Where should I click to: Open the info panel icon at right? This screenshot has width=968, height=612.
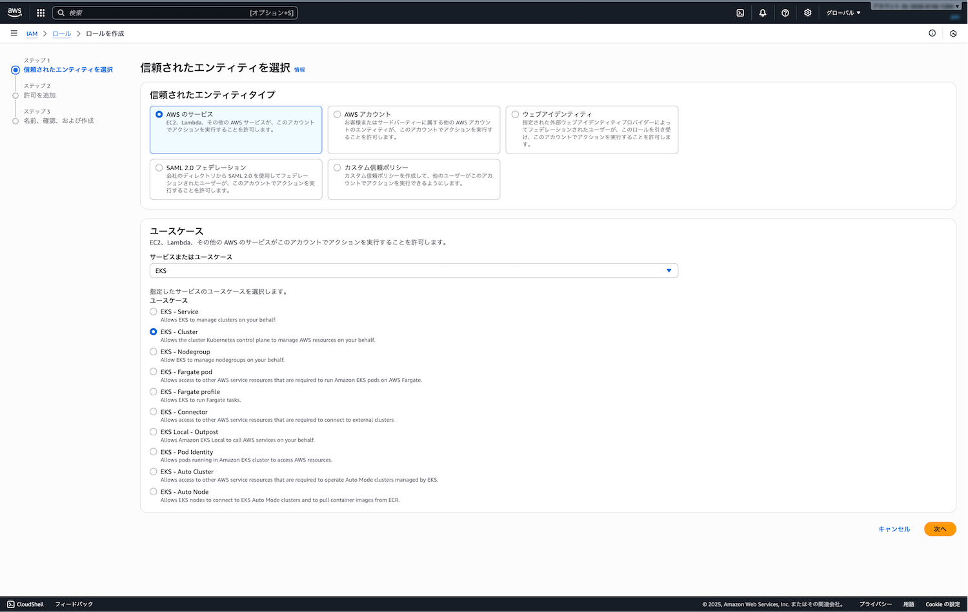932,34
